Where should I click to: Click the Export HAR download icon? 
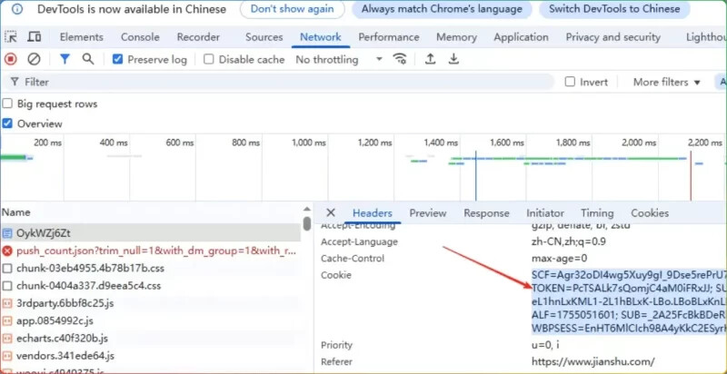point(453,59)
